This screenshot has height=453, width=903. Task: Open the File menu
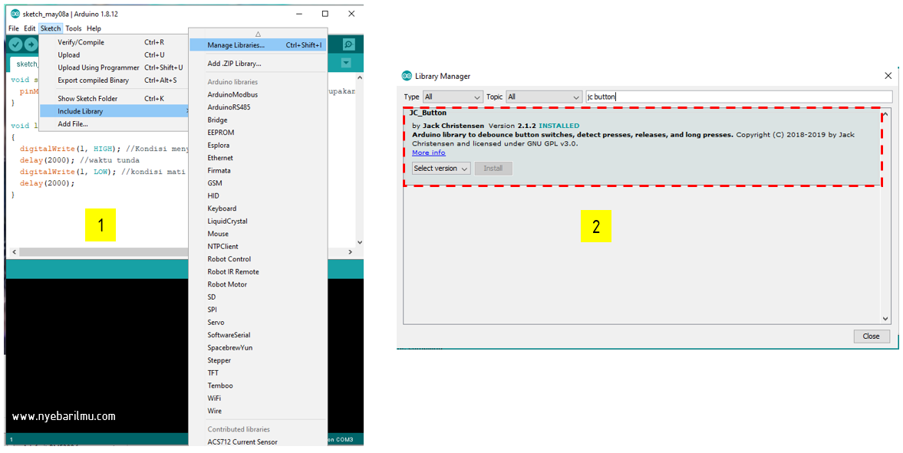coord(14,28)
